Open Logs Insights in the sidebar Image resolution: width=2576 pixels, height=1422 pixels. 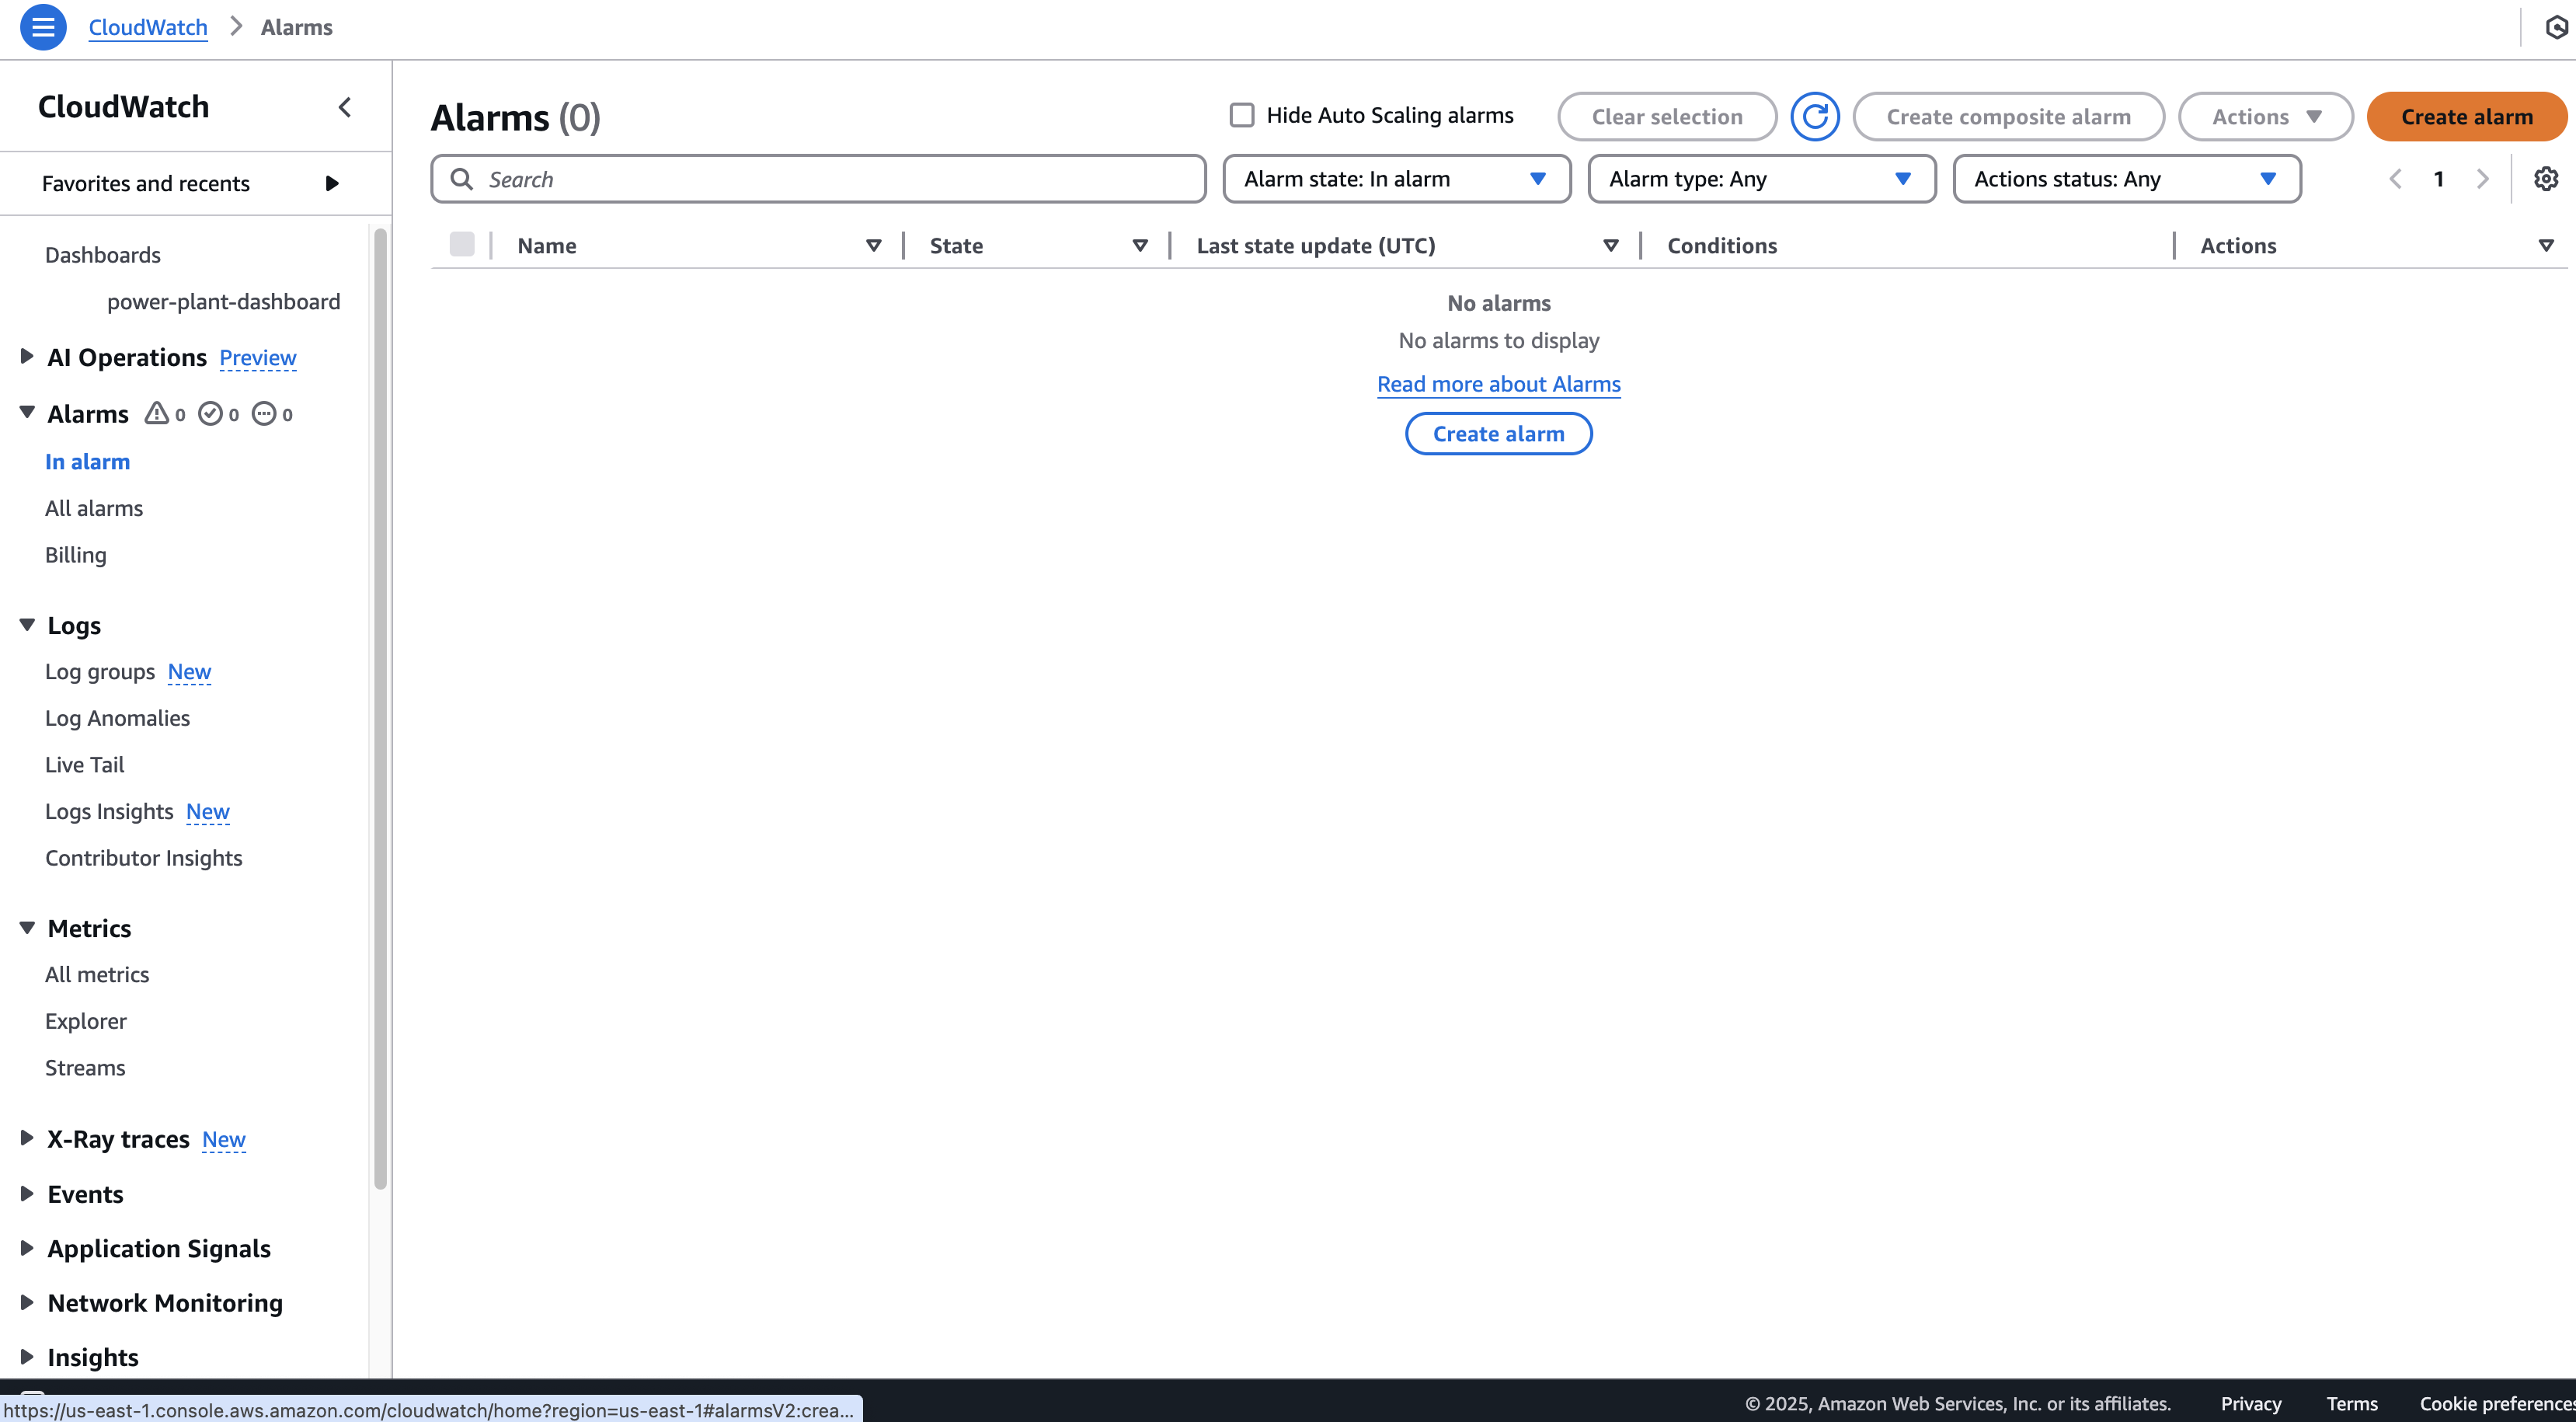[109, 812]
